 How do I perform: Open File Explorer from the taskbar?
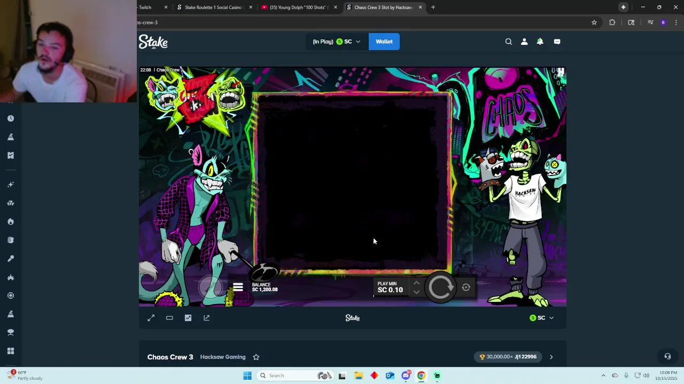pos(358,375)
